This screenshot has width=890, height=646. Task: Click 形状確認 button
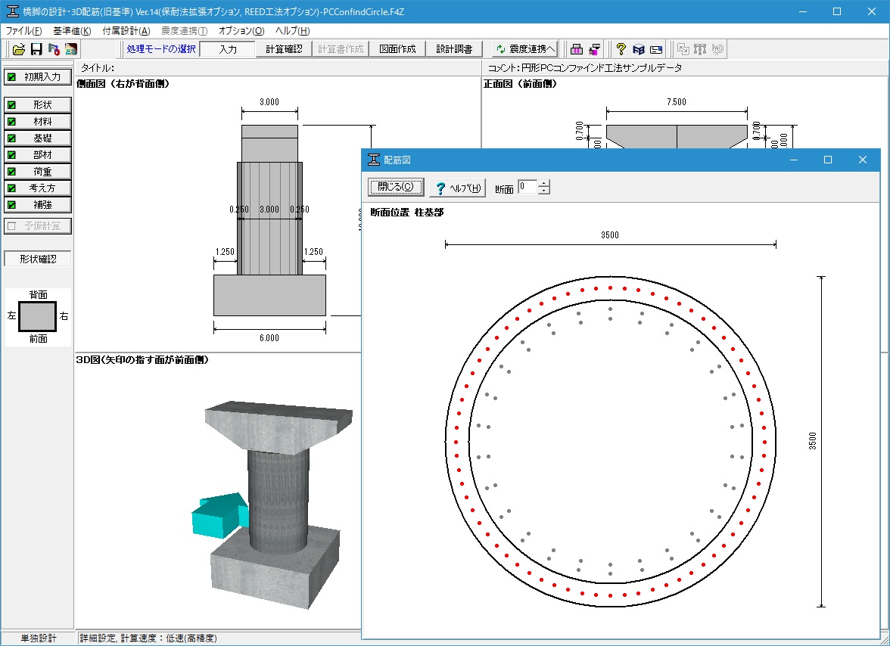coord(38,259)
